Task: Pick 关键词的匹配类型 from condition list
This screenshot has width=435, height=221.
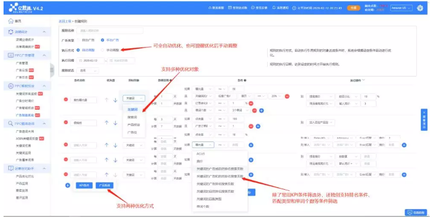Action: click(209, 199)
